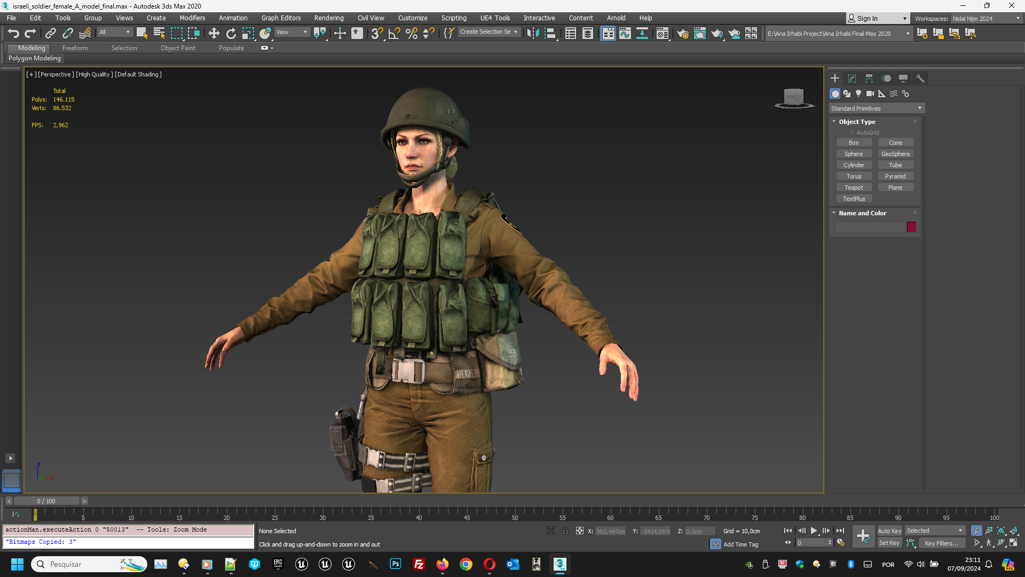Image resolution: width=1025 pixels, height=577 pixels.
Task: Switch to the Freeform ribbon tab
Action: (75, 48)
